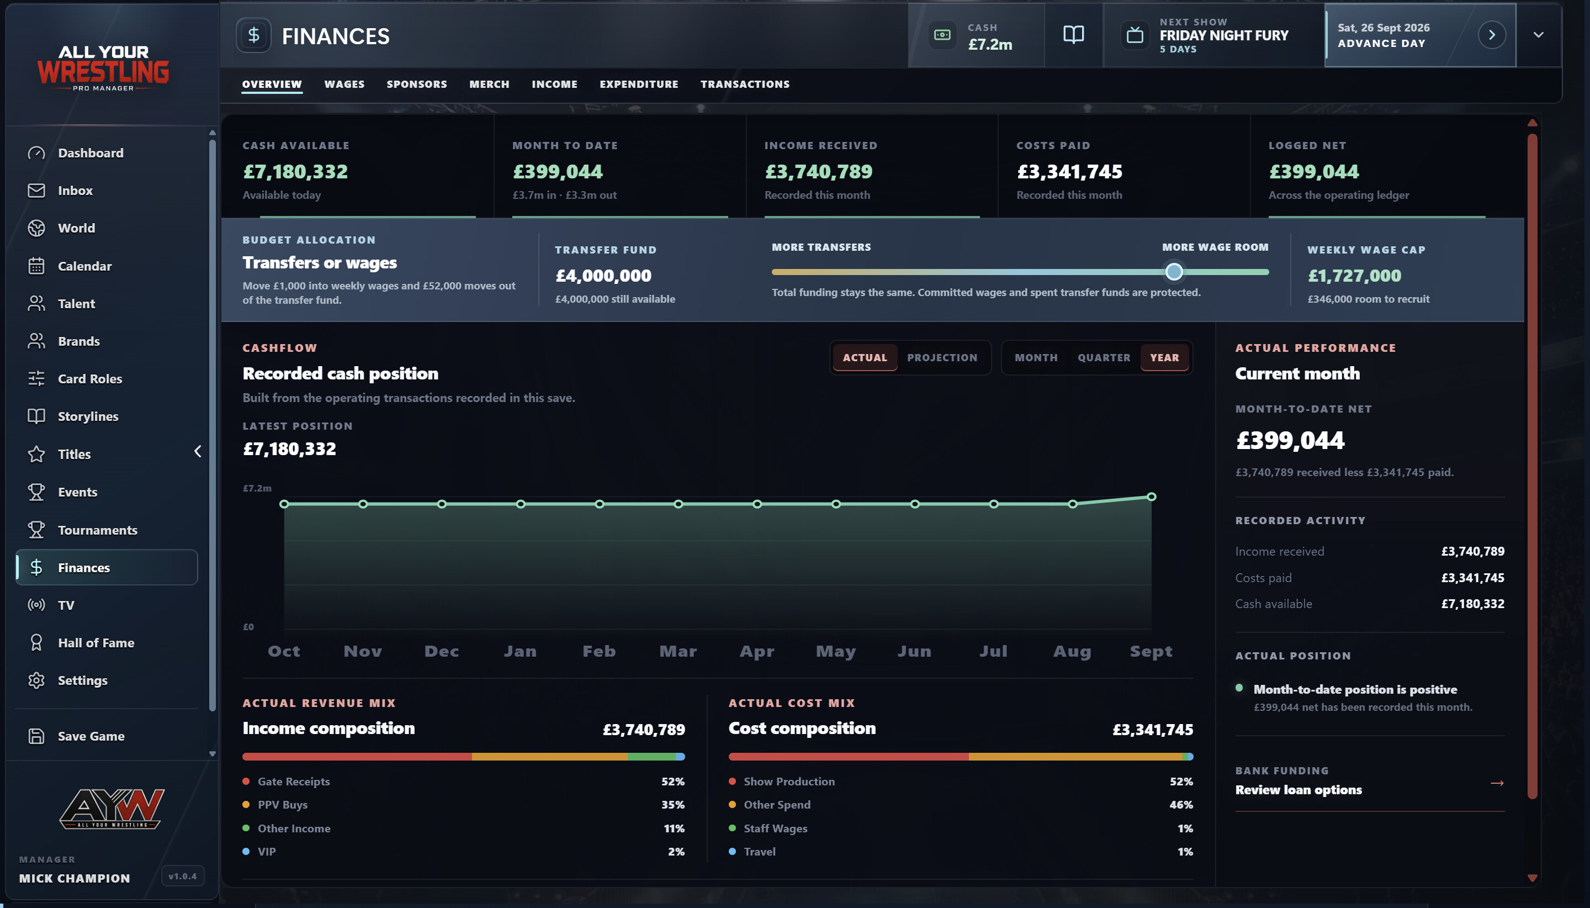
Task: Click the Sept data point on chart
Action: (1151, 497)
